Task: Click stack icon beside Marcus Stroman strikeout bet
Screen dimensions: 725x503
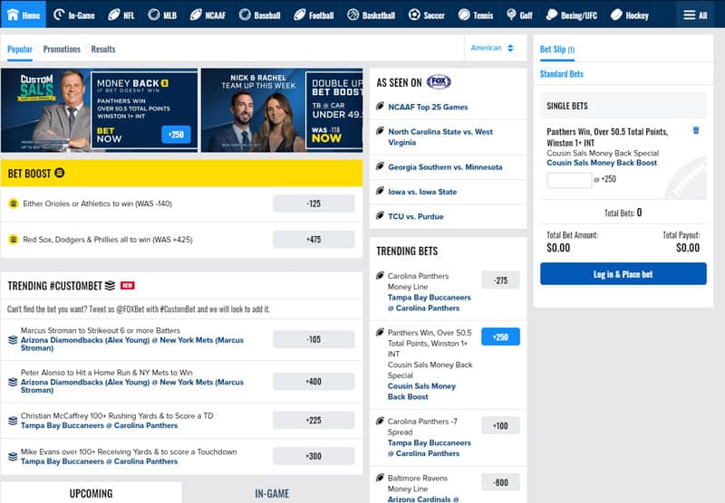Action: (x=13, y=340)
